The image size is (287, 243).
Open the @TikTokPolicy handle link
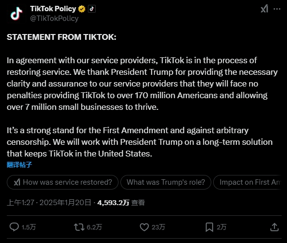(x=54, y=18)
